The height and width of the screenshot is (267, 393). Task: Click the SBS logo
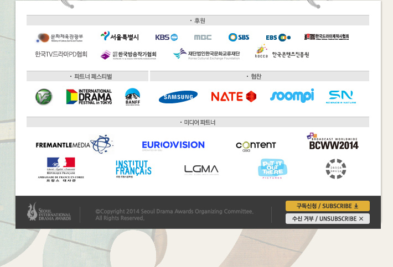[239, 37]
